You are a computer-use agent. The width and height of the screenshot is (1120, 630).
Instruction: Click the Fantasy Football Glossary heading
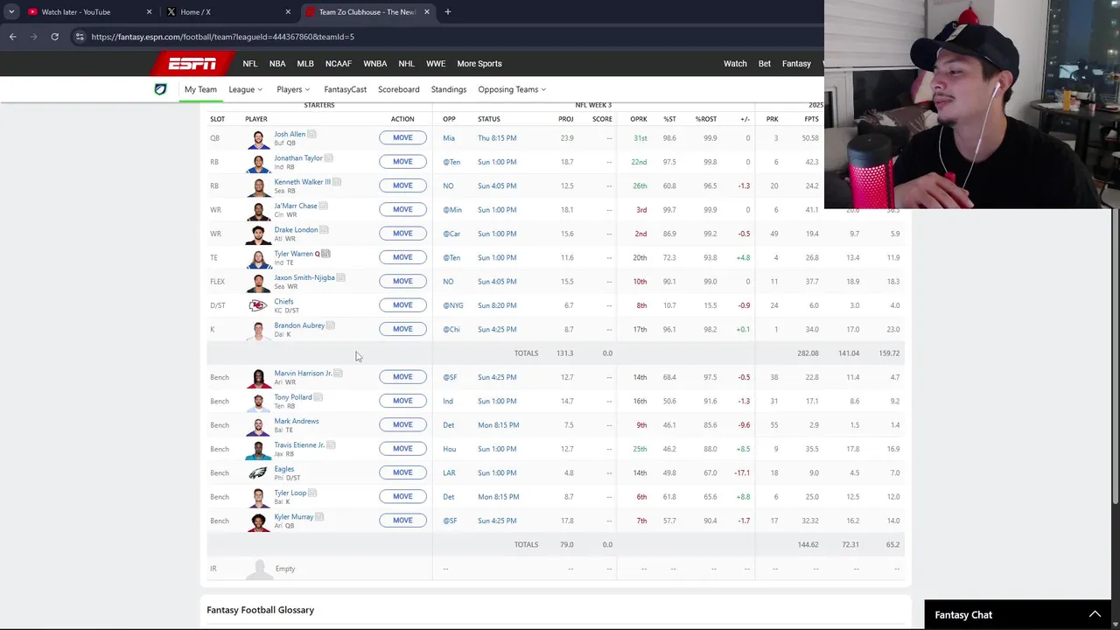point(260,610)
